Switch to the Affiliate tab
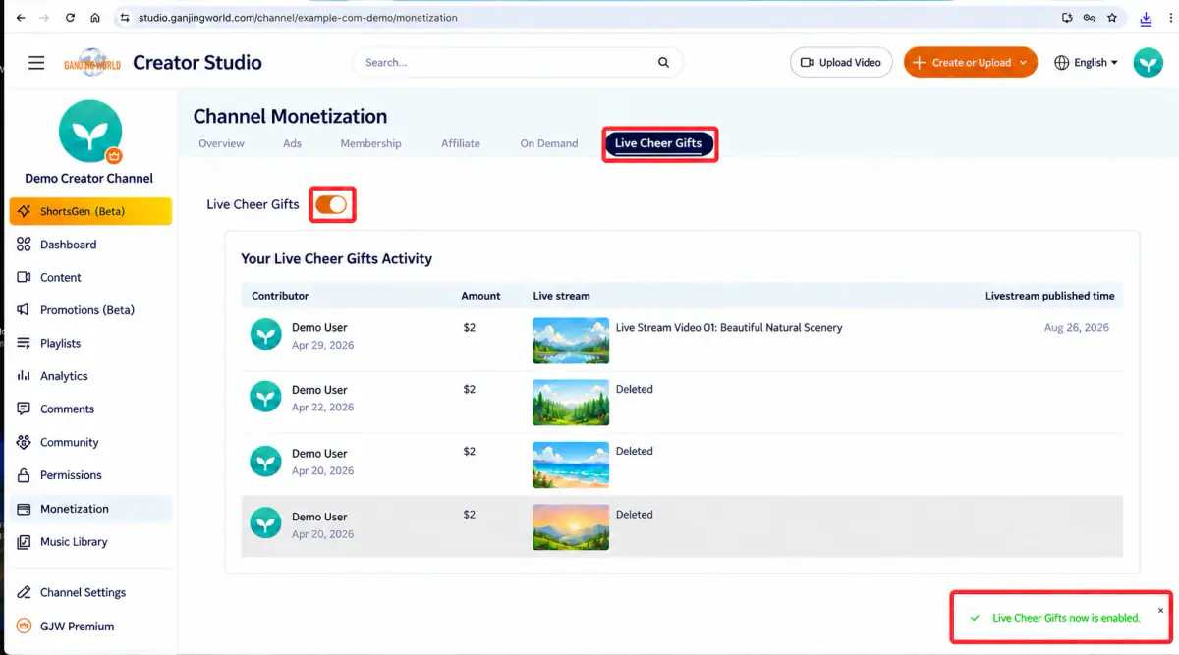The width and height of the screenshot is (1179, 655). [x=461, y=143]
